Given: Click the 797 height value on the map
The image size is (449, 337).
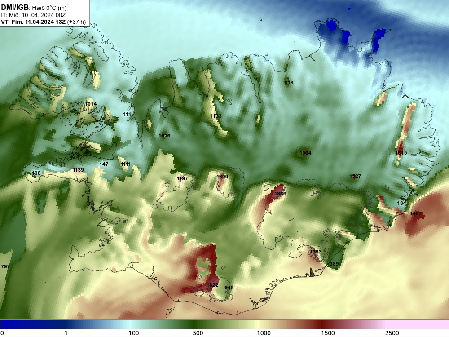Looking at the screenshot, I should coord(5,266).
